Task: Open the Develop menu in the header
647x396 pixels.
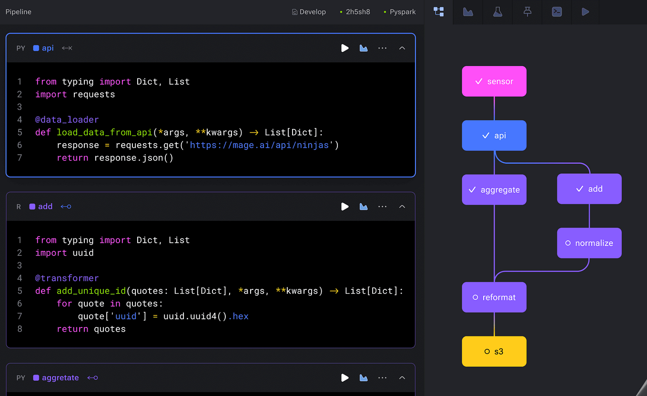Action: (309, 11)
